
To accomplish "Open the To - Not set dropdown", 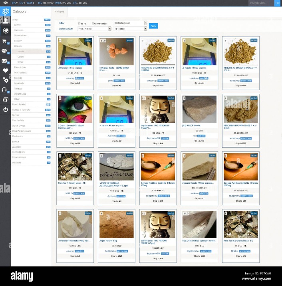I will click(x=130, y=29).
